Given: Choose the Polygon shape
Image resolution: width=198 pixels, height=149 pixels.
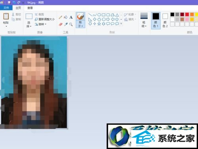Looking at the screenshot, I should click(112, 15).
